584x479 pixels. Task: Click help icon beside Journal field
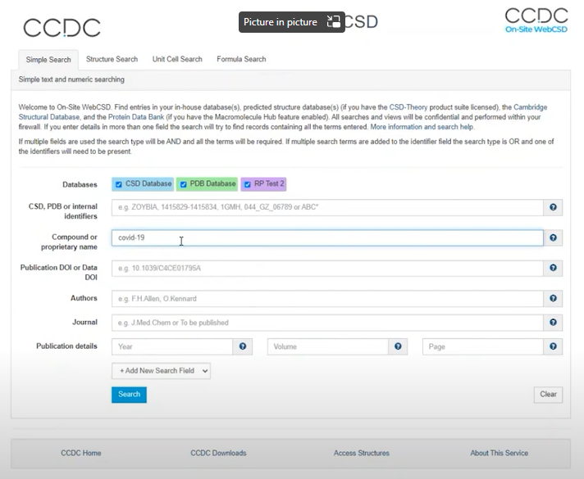(x=554, y=323)
